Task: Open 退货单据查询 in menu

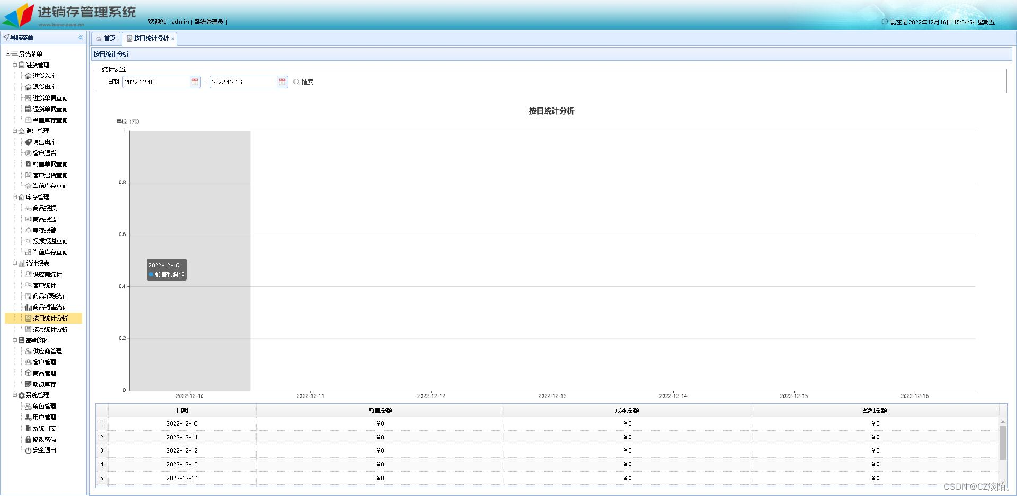Action: coord(50,109)
